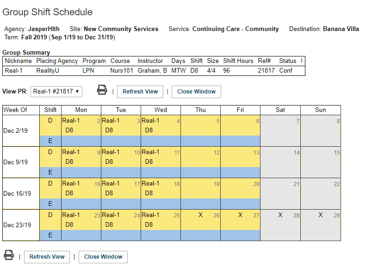Click the X marker on Friday Dec 27

point(240,215)
